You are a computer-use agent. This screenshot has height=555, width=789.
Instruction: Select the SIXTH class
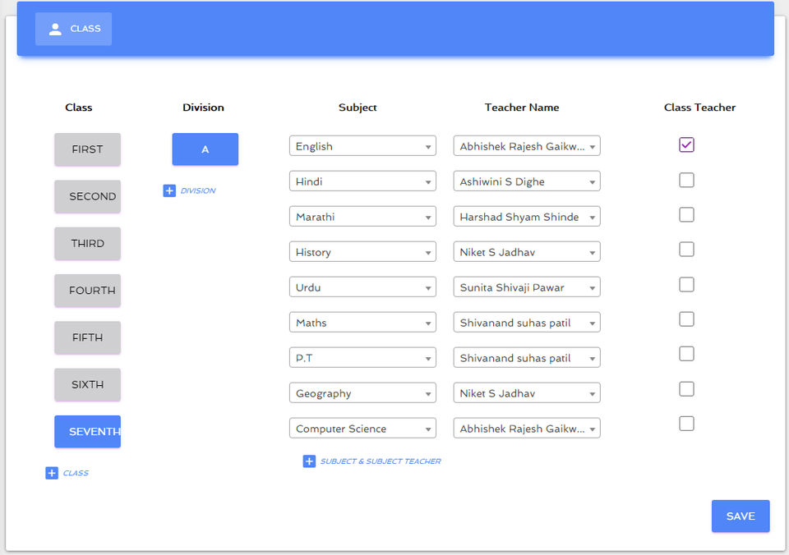[88, 384]
